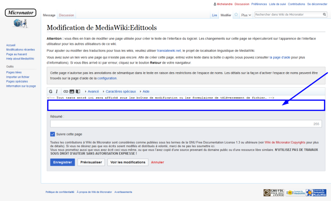The height and width of the screenshot is (201, 331).
Task: Open the Michelandre user page
Action: [225, 4]
